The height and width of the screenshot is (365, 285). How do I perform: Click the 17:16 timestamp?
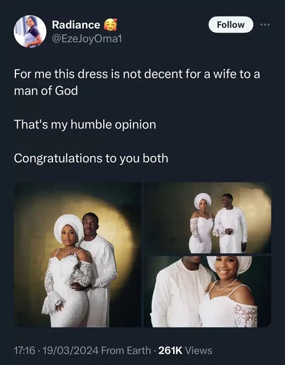pyautogui.click(x=25, y=350)
